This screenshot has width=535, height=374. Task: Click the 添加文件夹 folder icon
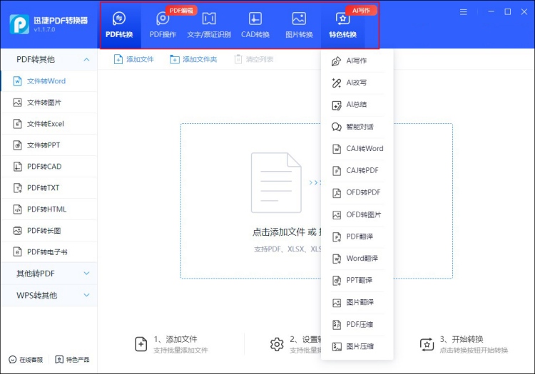(174, 59)
